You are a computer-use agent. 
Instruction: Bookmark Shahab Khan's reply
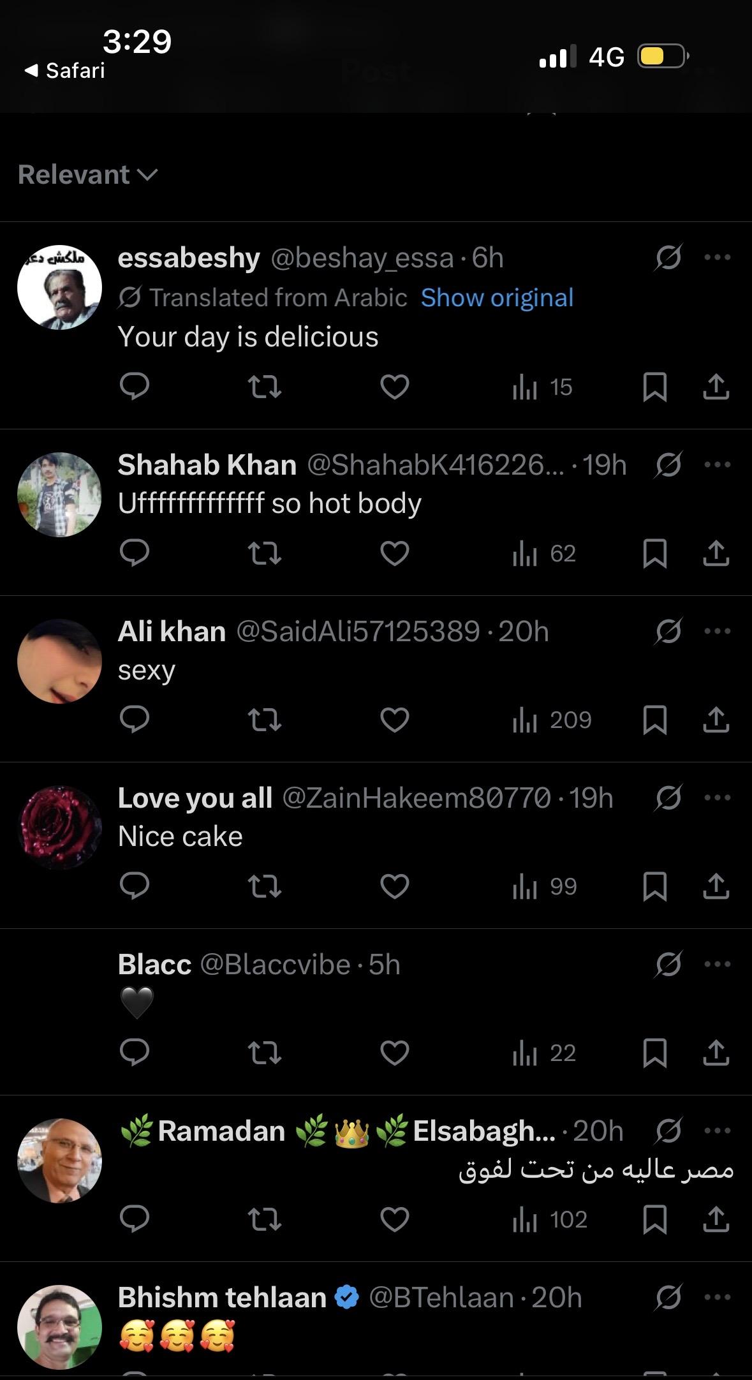(x=654, y=553)
